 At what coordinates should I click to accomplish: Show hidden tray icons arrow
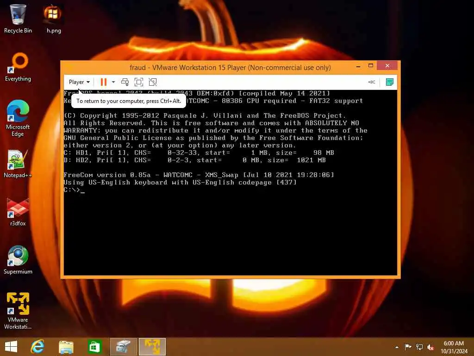(397, 347)
